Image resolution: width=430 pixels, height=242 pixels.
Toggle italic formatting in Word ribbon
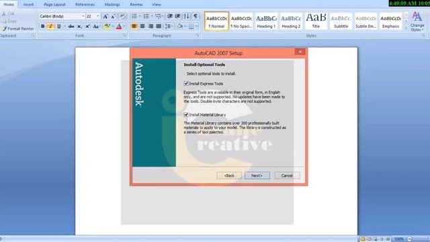coord(50,26)
